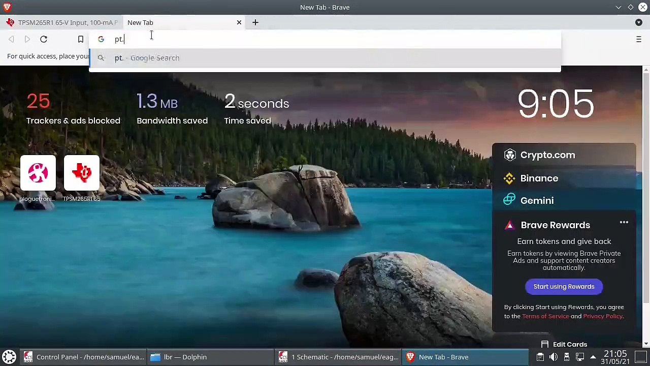This screenshot has width=650, height=366.
Task: Open the network connections tray icon
Action: point(580,357)
